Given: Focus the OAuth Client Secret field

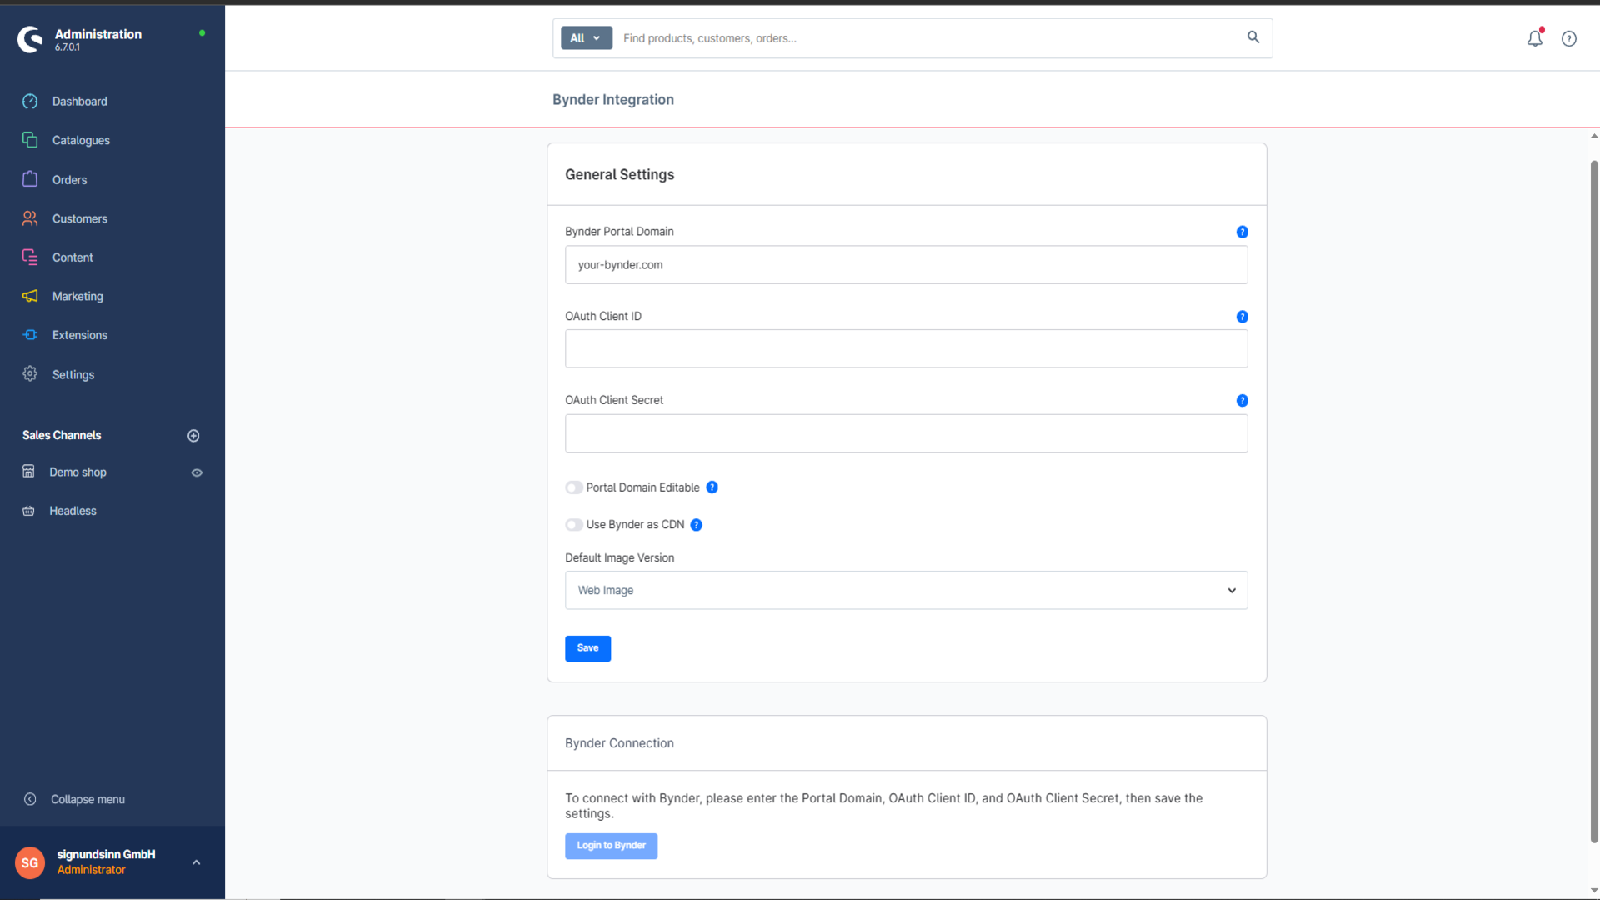Looking at the screenshot, I should 906,433.
